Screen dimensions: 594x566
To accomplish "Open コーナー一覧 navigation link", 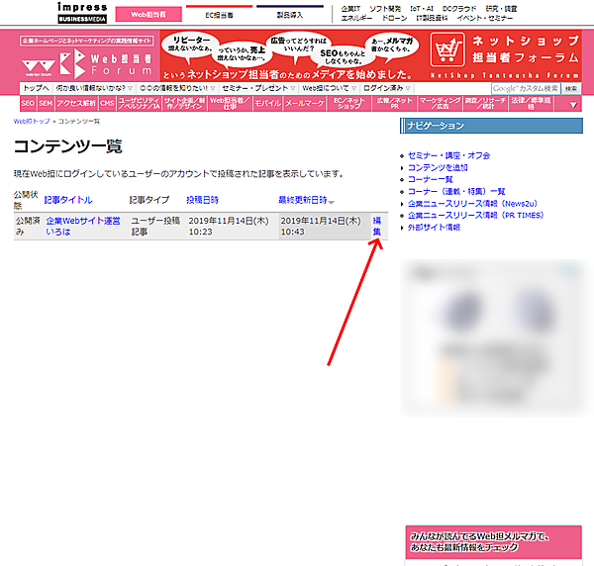I will tap(431, 179).
